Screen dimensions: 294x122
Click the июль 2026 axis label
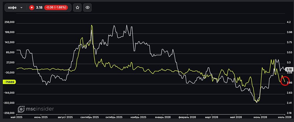[x=285, y=117]
